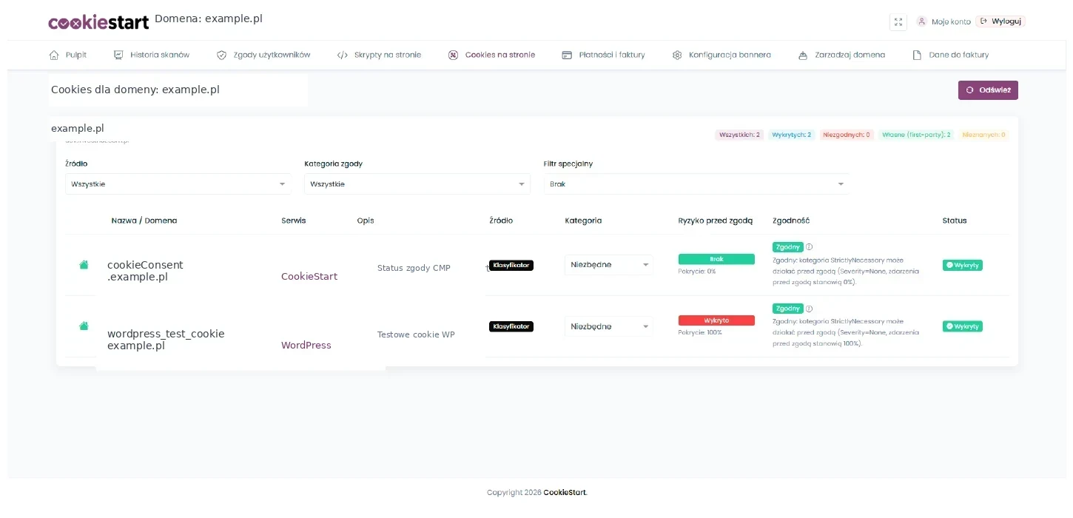1073x518 pixels.
Task: Open Dane do faktury menu item
Action: click(950, 55)
